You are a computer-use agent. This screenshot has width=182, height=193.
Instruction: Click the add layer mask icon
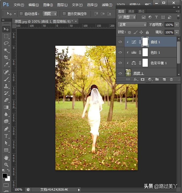click(142, 79)
